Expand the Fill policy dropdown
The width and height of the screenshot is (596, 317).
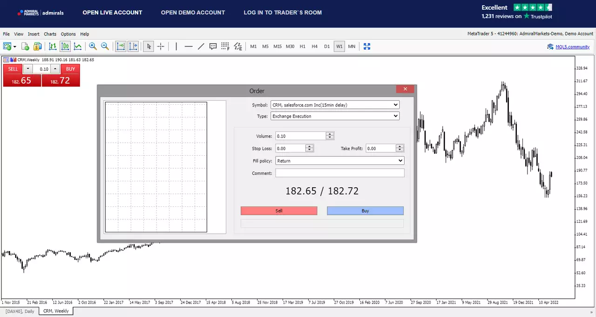(x=340, y=161)
